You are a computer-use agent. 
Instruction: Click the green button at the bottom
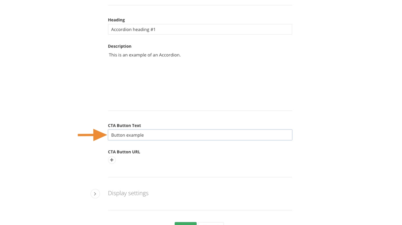click(x=186, y=223)
